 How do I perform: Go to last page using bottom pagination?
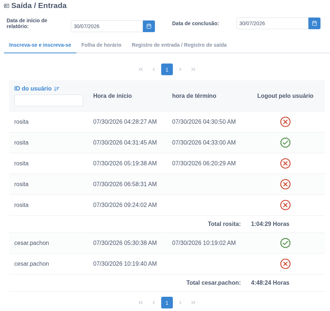[193, 303]
